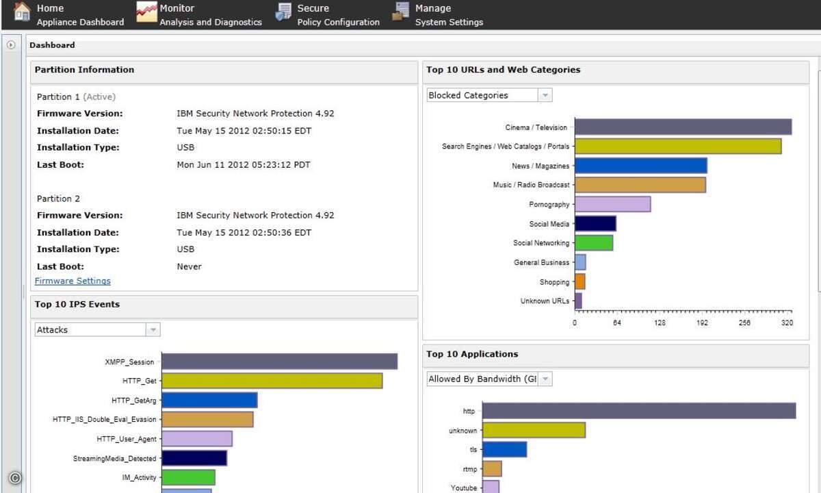Open the Attacks dropdown in IPS Events
The image size is (821, 493).
coord(153,330)
